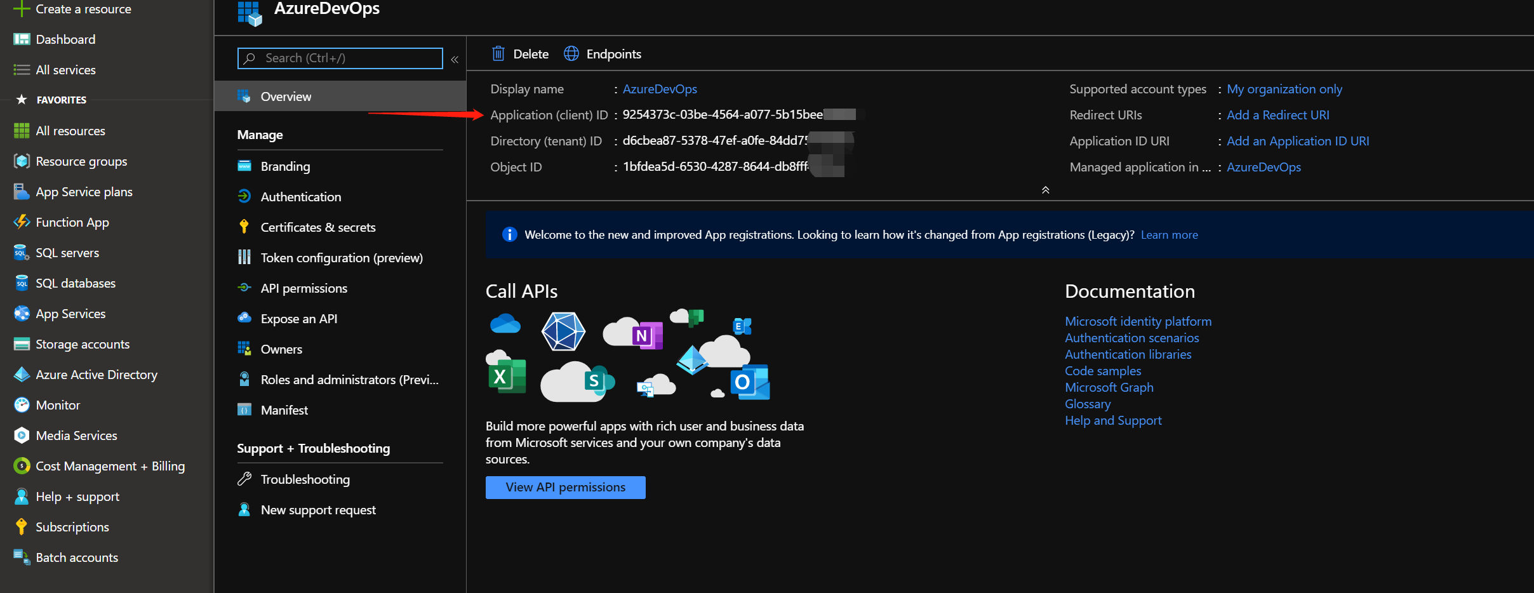The width and height of the screenshot is (1534, 593).
Task: Open the Monitor gauge icon in the sidebar
Action: point(22,405)
